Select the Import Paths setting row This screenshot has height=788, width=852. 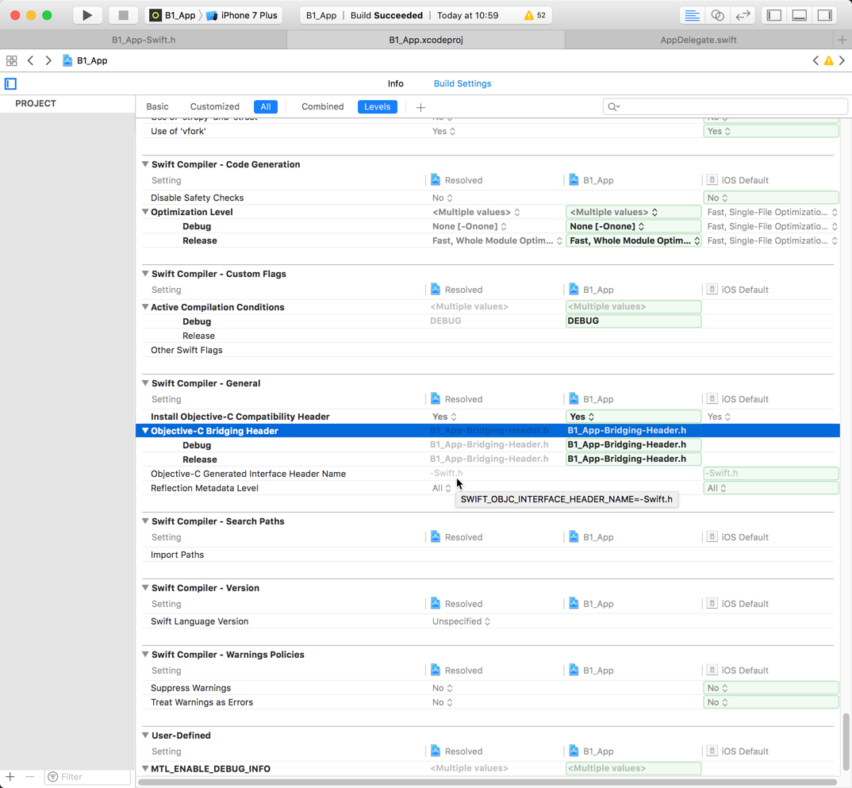coord(487,555)
